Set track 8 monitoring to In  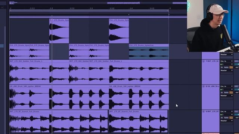(x=222, y=93)
